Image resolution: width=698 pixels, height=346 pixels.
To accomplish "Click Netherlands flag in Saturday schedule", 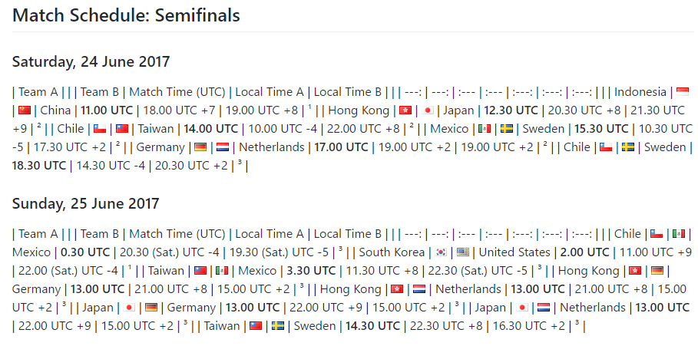I will [x=223, y=147].
